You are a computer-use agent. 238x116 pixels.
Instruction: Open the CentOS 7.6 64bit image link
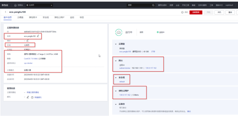click(31, 59)
